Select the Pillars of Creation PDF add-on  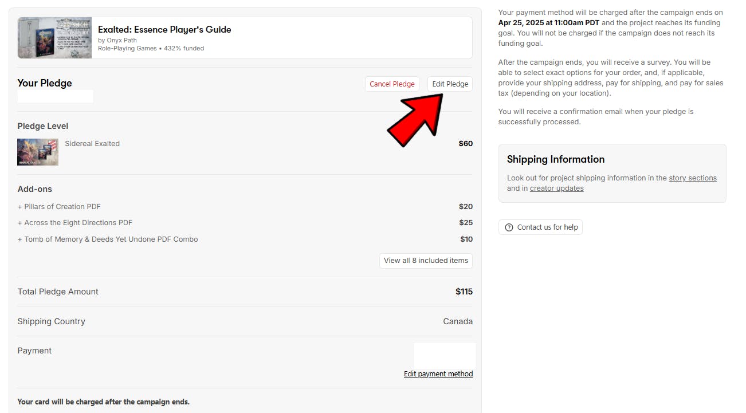tap(62, 207)
